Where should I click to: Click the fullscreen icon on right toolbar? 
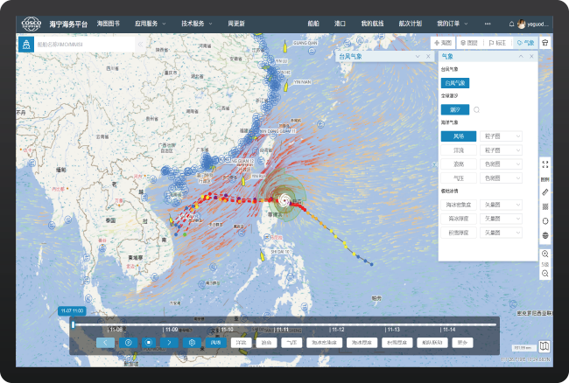point(545,164)
